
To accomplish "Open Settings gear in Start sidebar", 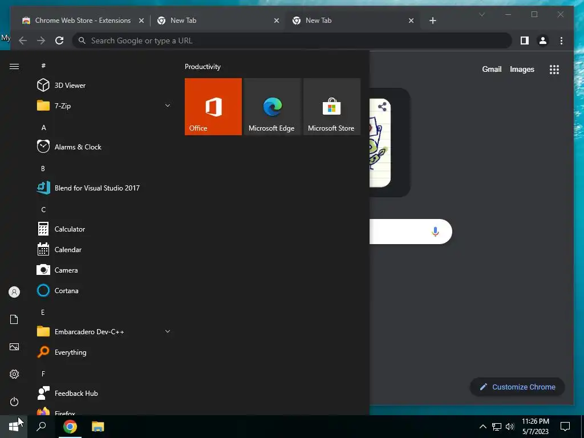I will coord(14,374).
